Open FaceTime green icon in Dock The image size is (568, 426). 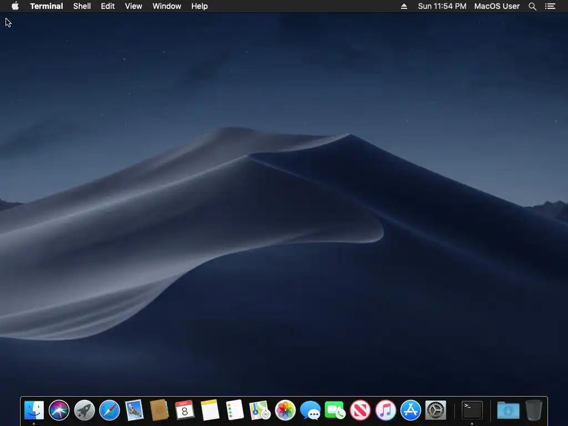coord(335,410)
